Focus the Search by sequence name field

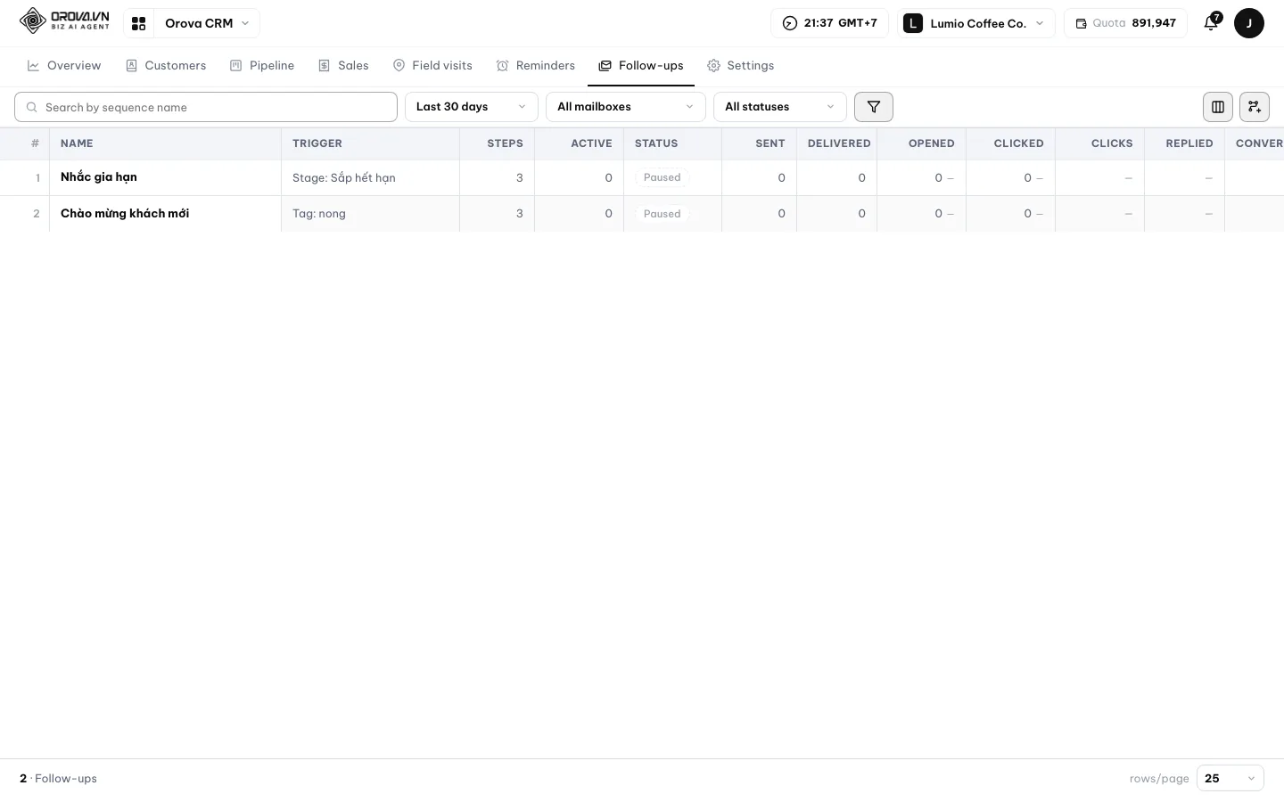click(206, 107)
